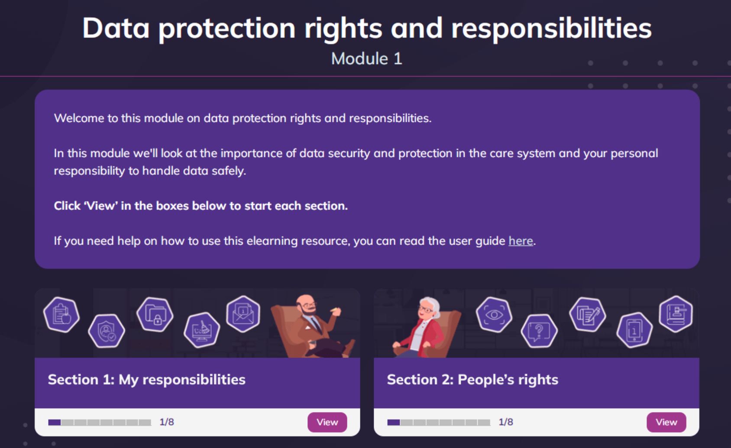Screen dimensions: 731x448
Task: Open the user guide 'here' link
Action: (x=521, y=241)
